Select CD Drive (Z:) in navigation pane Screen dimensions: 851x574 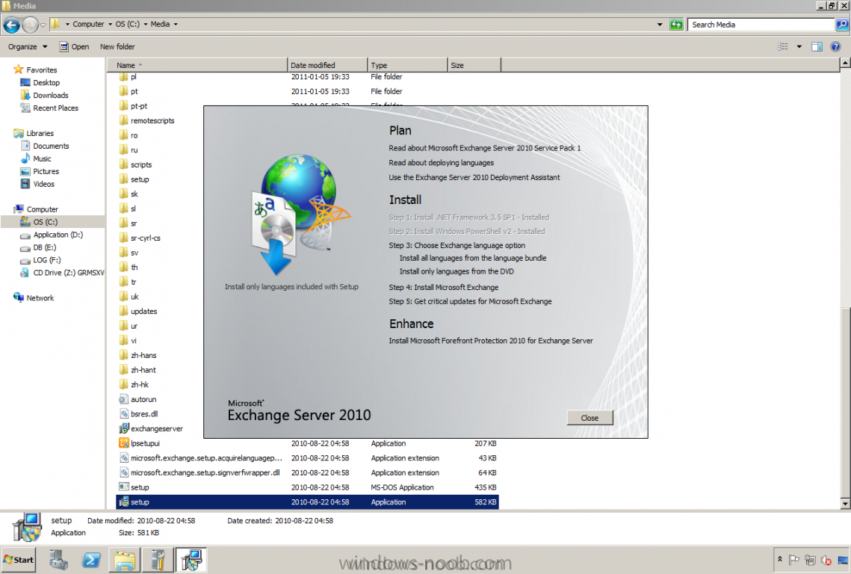[69, 273]
